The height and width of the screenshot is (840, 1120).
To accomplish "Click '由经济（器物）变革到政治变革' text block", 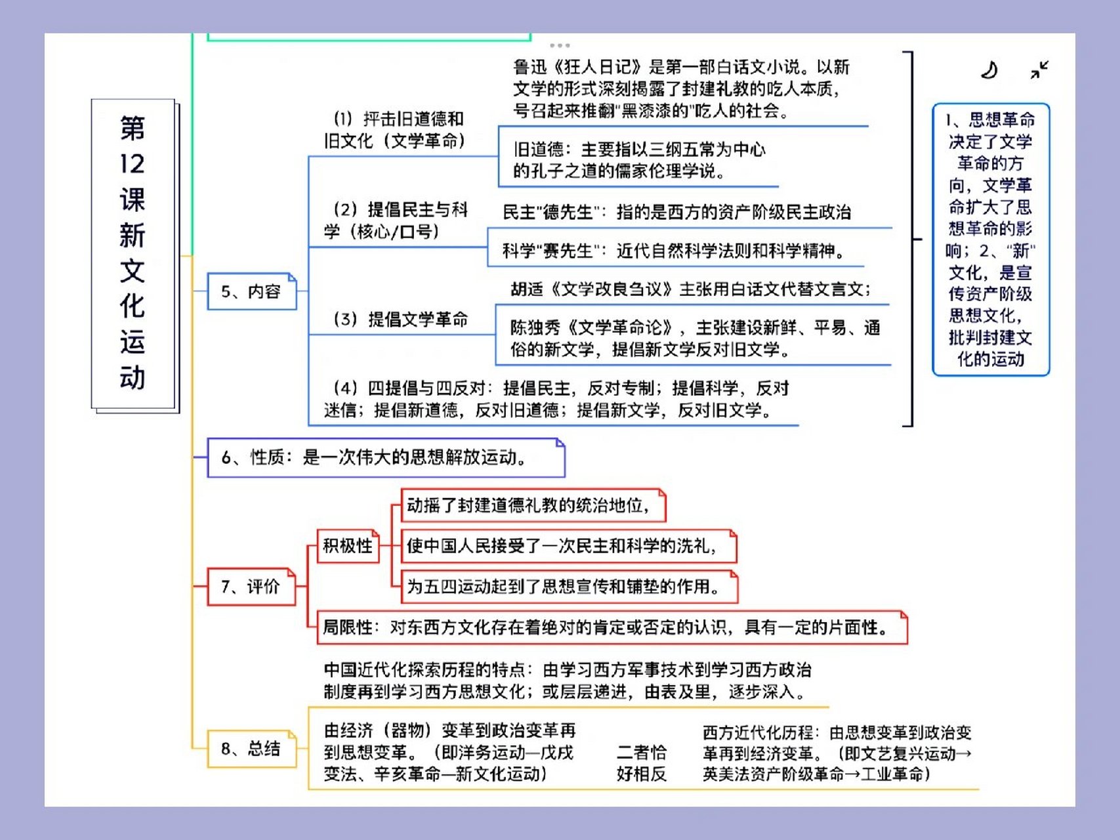I will 450,752.
